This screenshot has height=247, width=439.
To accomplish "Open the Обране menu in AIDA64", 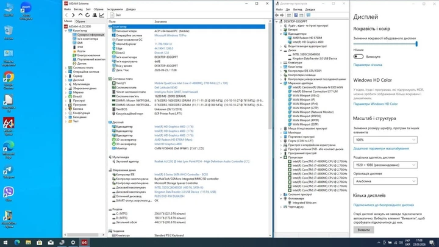I will [98, 9].
